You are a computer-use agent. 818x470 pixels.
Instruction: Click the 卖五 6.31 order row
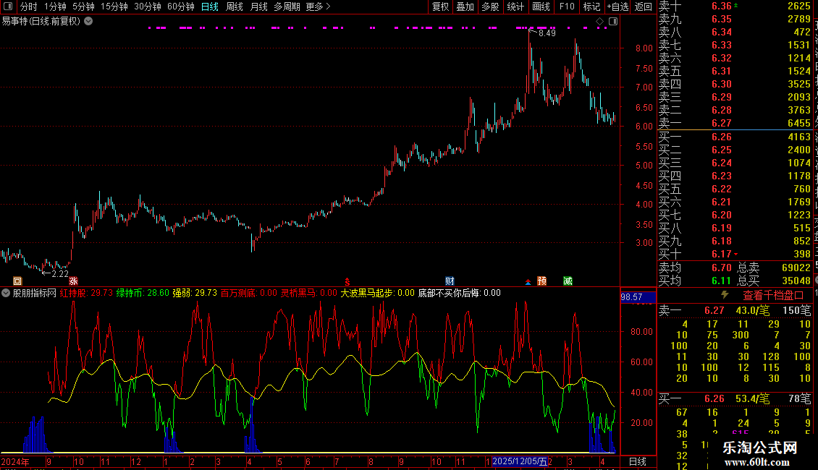click(735, 71)
